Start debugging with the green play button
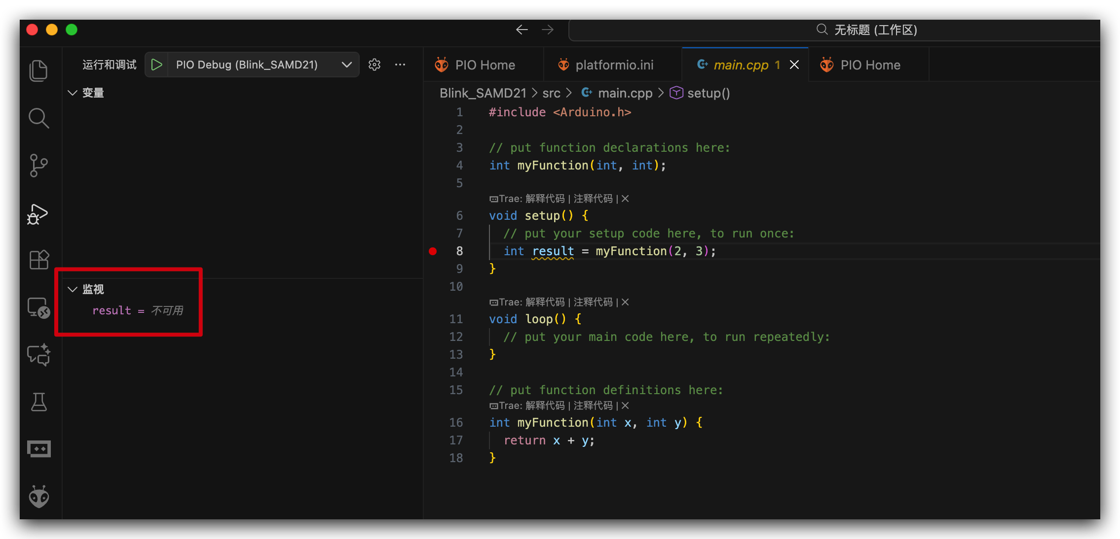 click(156, 65)
